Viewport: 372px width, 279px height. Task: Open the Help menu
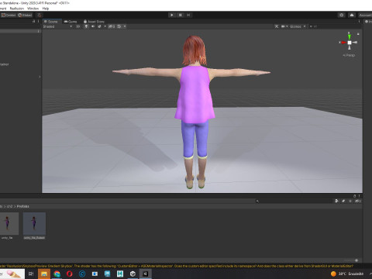(46, 9)
